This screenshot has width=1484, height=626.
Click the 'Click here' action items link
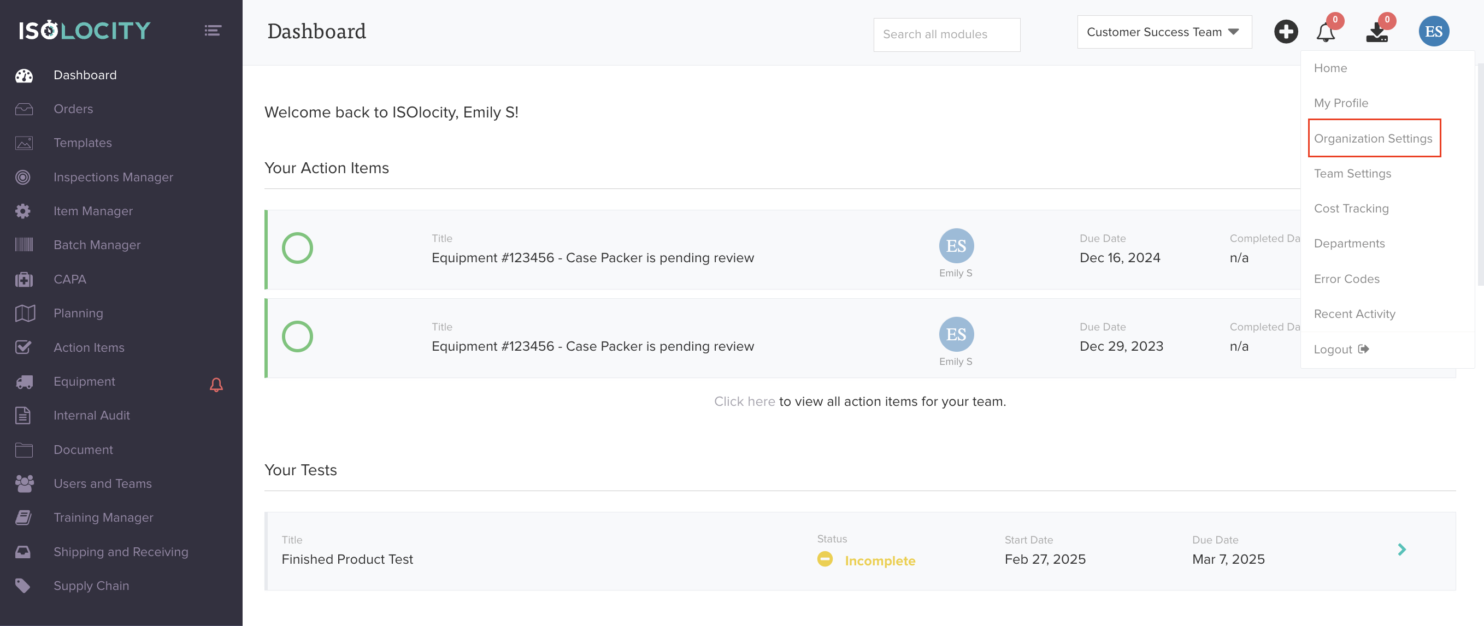click(744, 401)
